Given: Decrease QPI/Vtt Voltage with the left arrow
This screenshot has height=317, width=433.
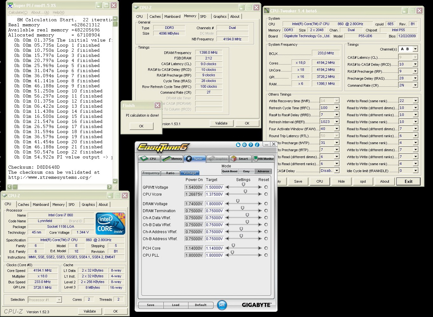Looking at the screenshot, I should tap(227, 187).
